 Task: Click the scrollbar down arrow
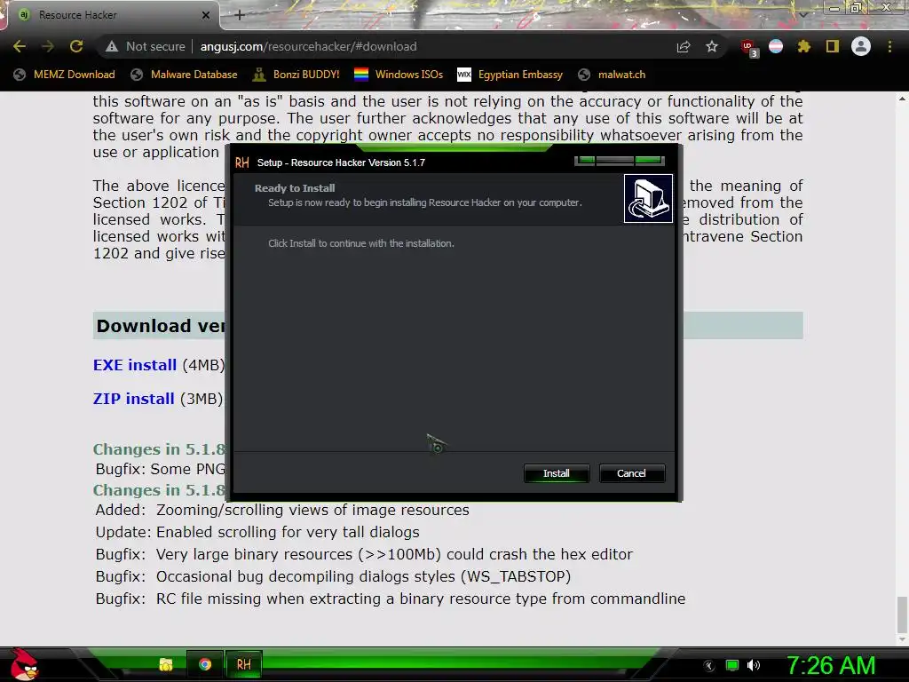point(902,639)
